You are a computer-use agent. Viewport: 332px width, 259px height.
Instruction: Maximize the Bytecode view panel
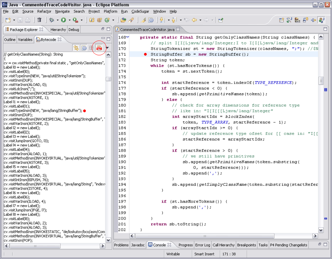[108, 39]
